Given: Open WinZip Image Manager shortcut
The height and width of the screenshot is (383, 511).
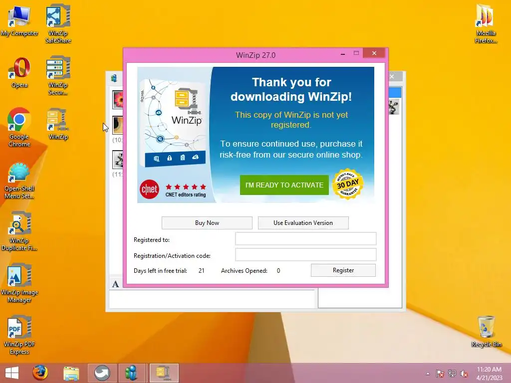Looking at the screenshot, I should point(19,283).
